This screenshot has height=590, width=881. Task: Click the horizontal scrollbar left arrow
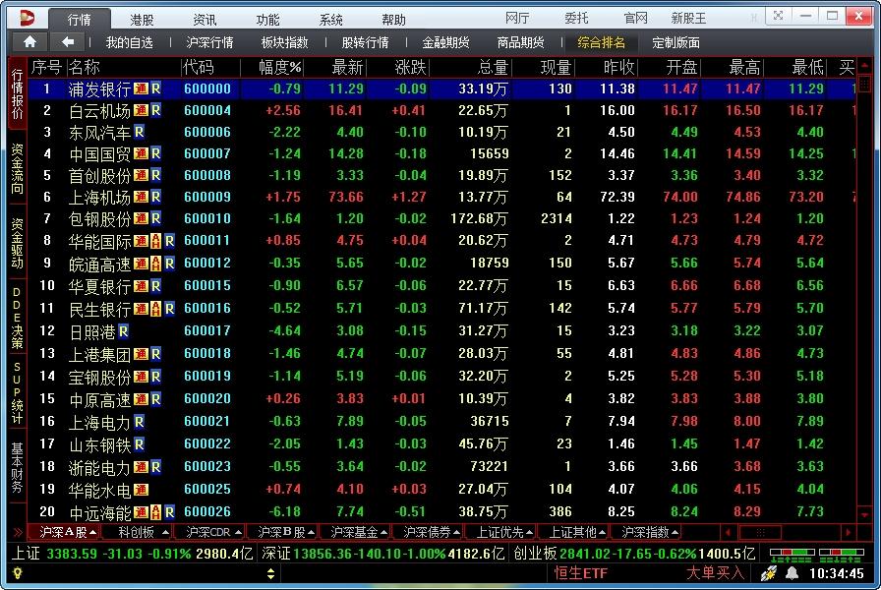[x=729, y=532]
